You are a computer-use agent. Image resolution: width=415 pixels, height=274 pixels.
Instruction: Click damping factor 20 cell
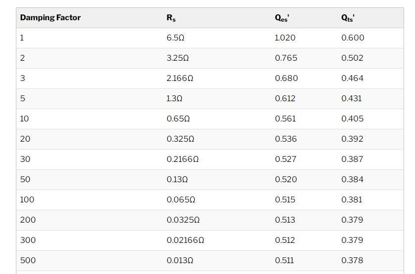coord(25,139)
